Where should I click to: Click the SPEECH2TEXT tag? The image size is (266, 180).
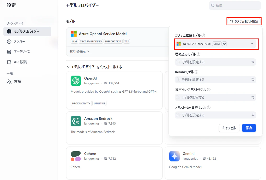pyautogui.click(x=113, y=41)
